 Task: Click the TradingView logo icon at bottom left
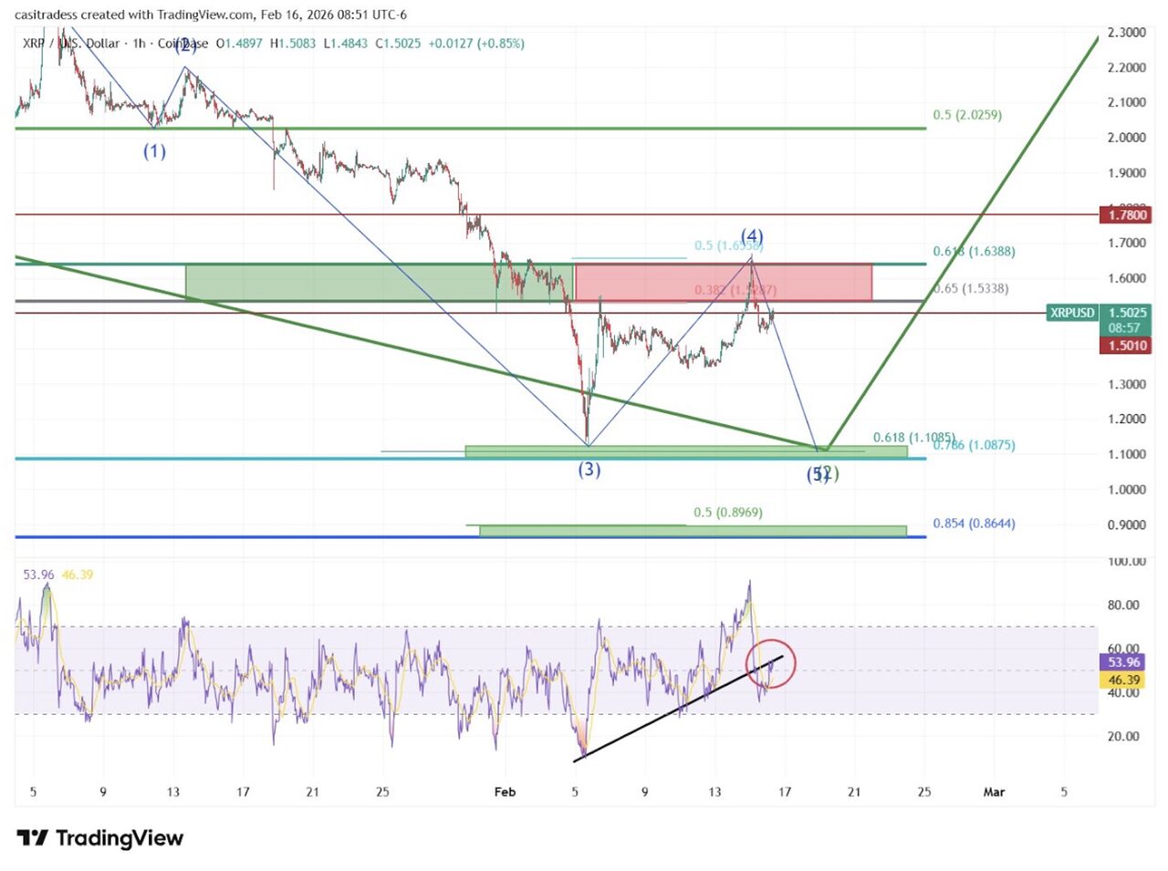coord(33,837)
